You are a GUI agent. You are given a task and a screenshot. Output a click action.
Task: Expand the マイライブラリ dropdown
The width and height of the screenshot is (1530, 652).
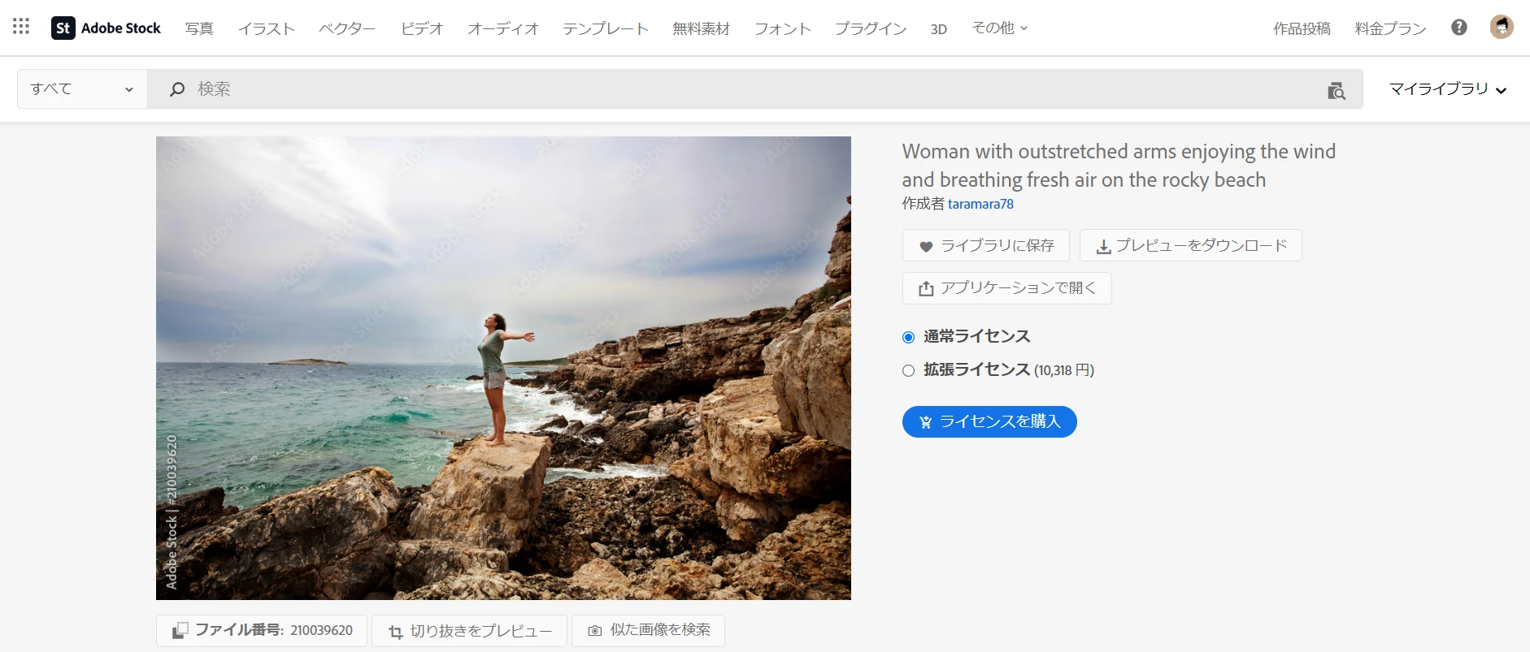tap(1448, 89)
